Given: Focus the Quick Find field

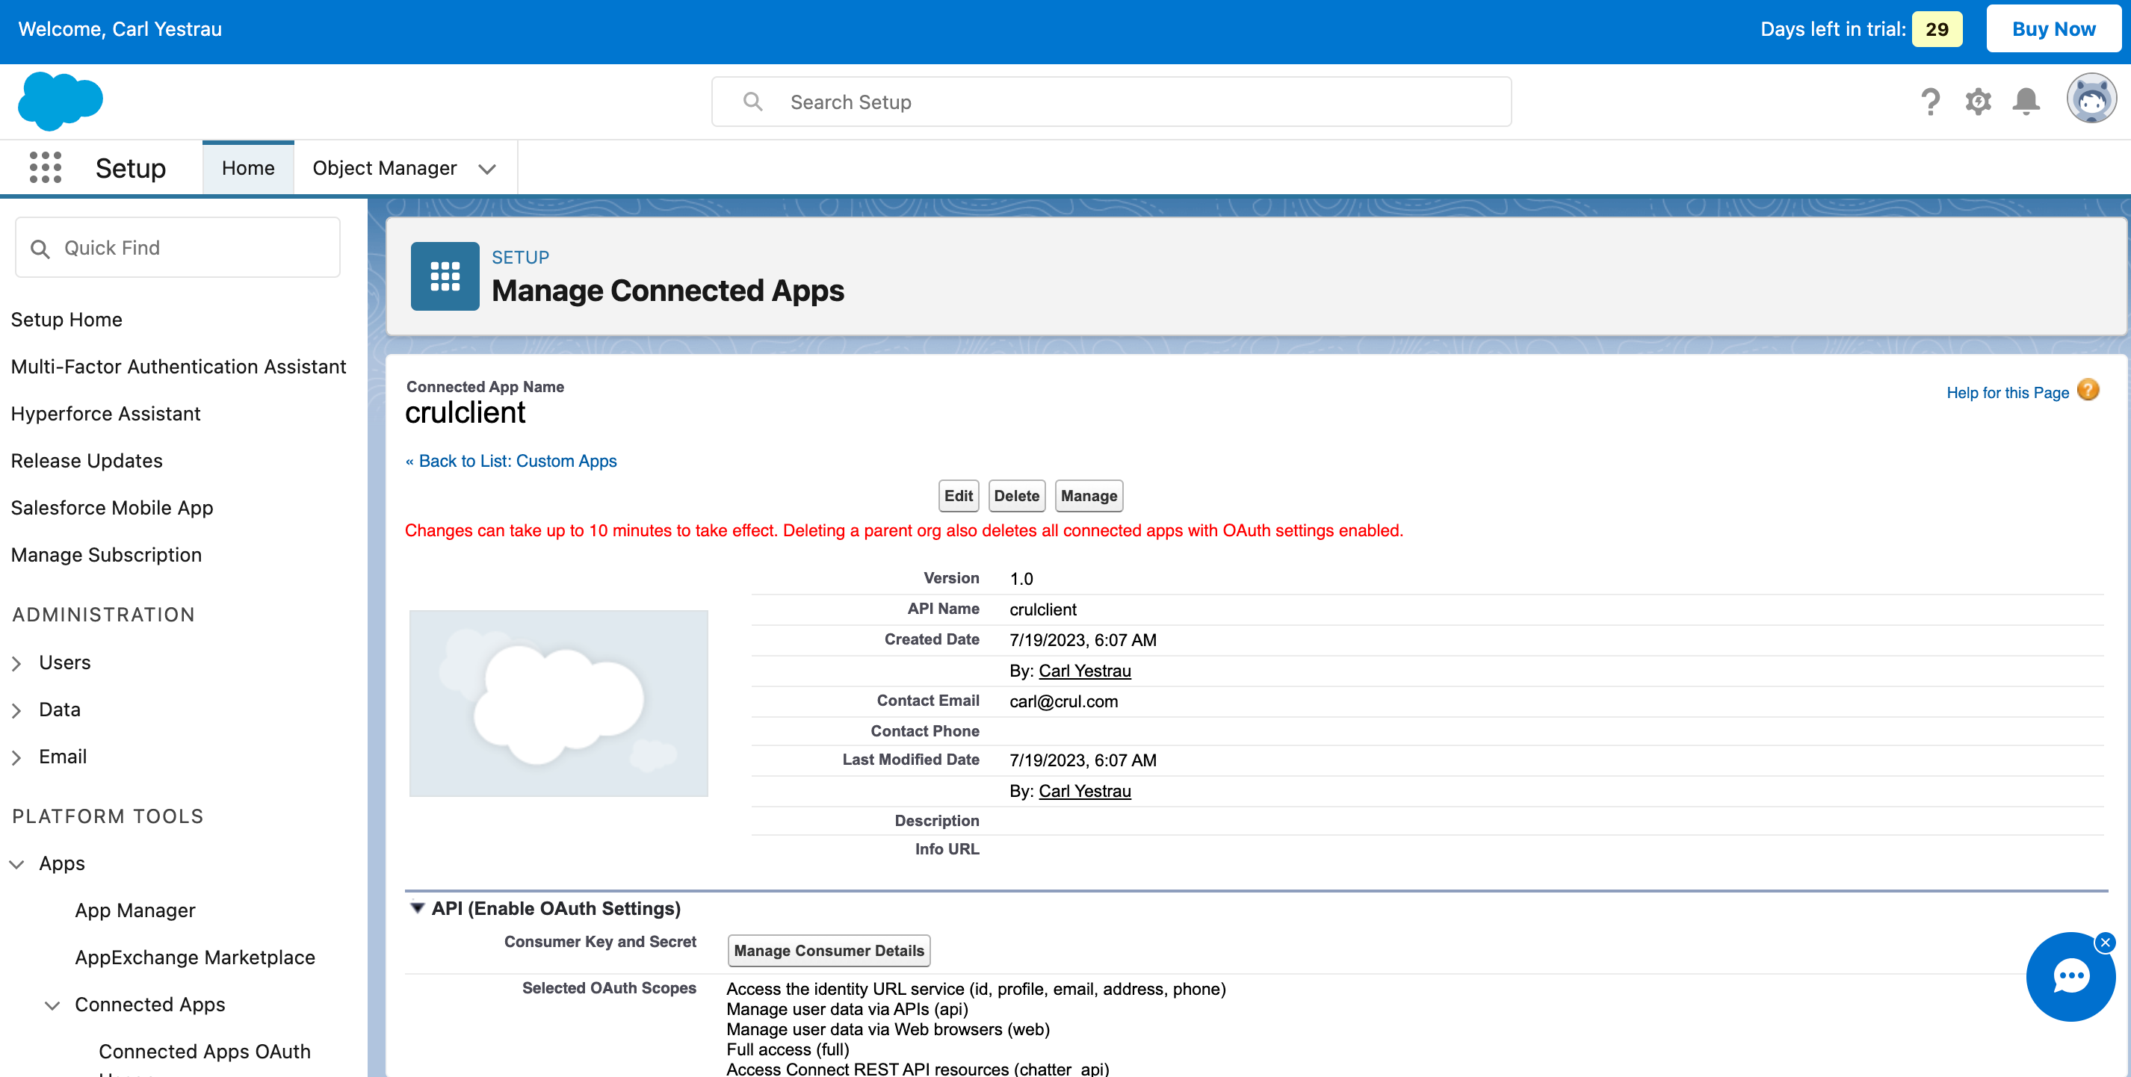Looking at the screenshot, I should click(x=177, y=247).
